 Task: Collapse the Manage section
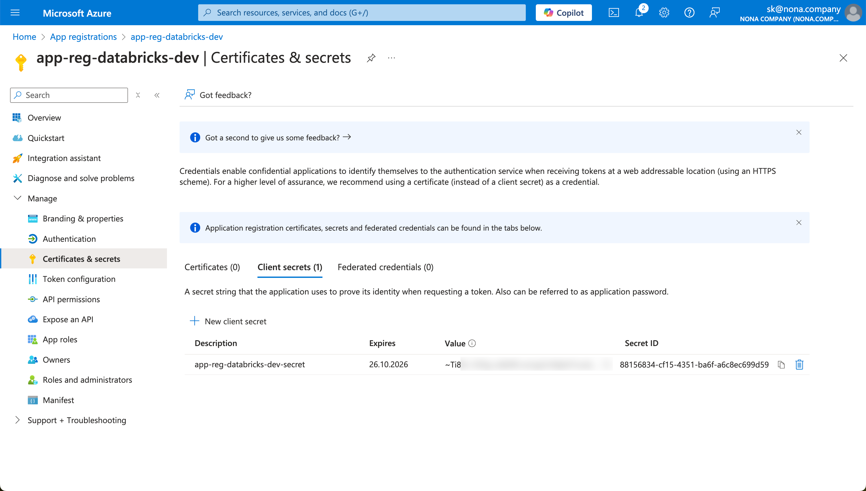pyautogui.click(x=17, y=198)
